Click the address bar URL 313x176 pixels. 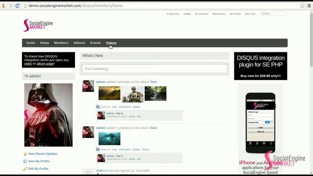point(75,5)
